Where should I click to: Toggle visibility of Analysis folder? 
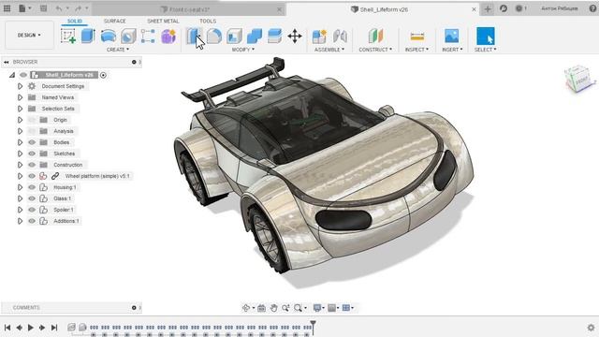[x=32, y=131]
